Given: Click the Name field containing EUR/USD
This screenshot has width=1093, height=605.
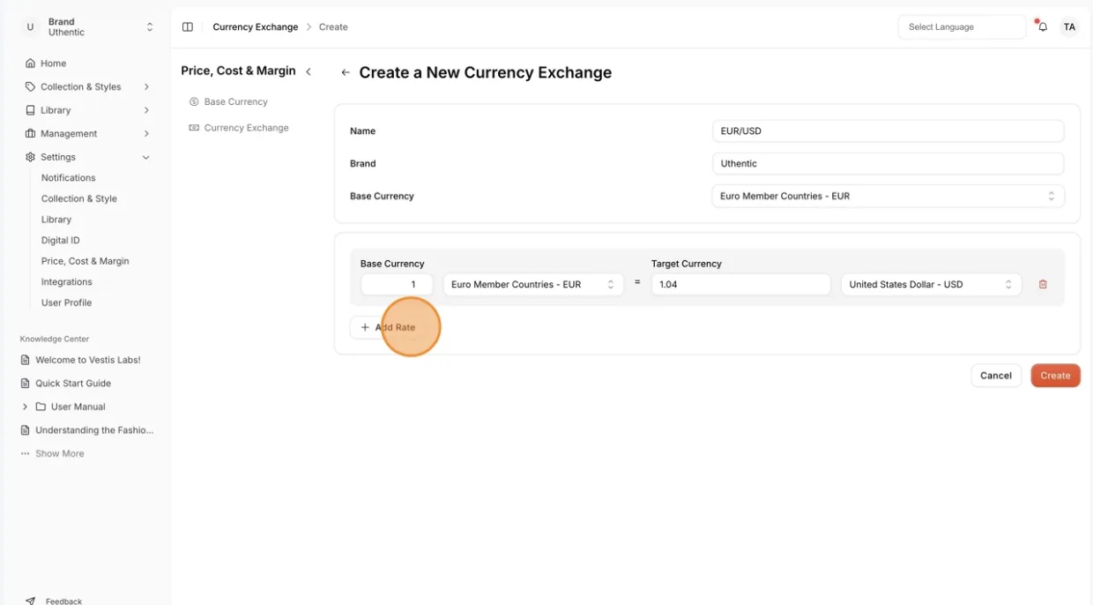Looking at the screenshot, I should point(888,131).
